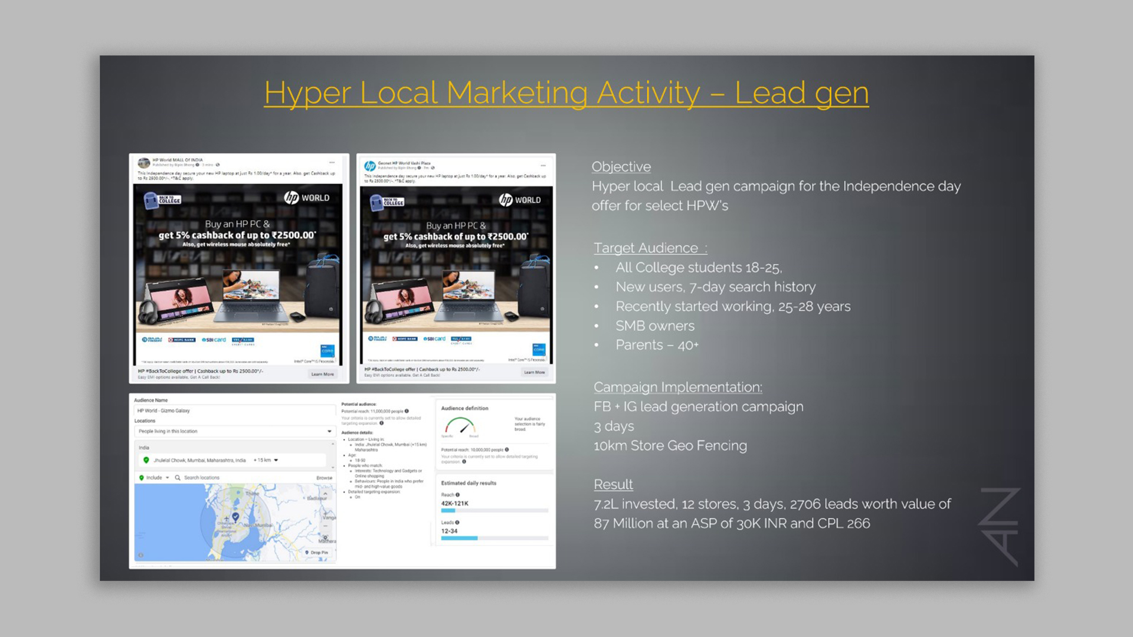Viewport: 1133px width, 637px height.
Task: Click the India country label in locations
Action: (144, 448)
